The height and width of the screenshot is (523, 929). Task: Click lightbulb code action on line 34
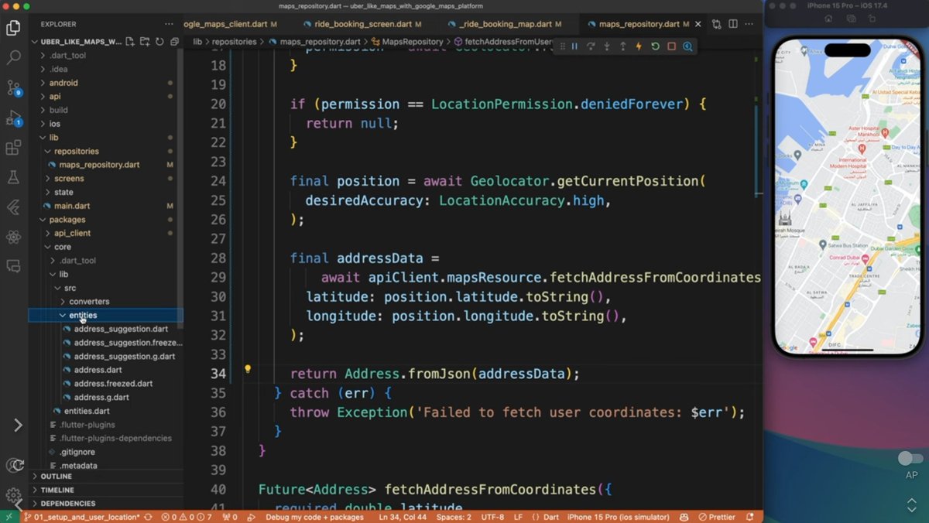pos(248,369)
